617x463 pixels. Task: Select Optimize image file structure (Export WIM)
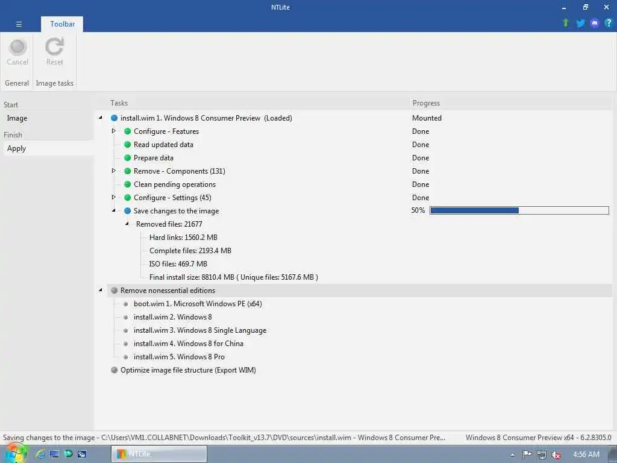(188, 370)
